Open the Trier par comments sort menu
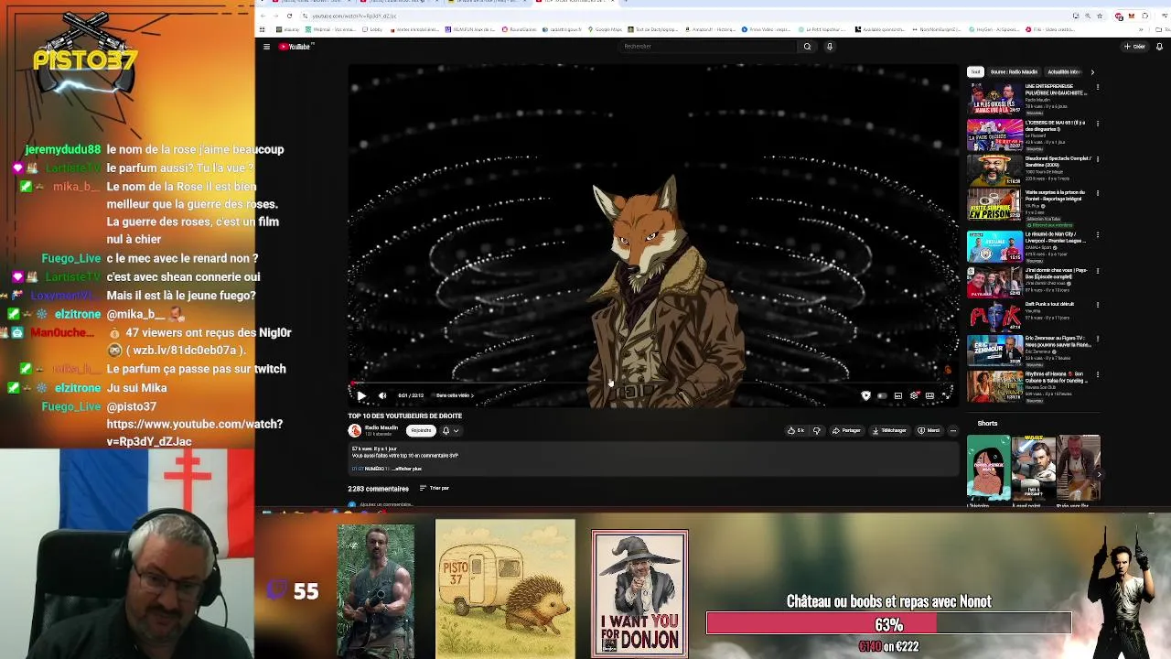Screen dimensions: 1171x659 click(x=435, y=488)
